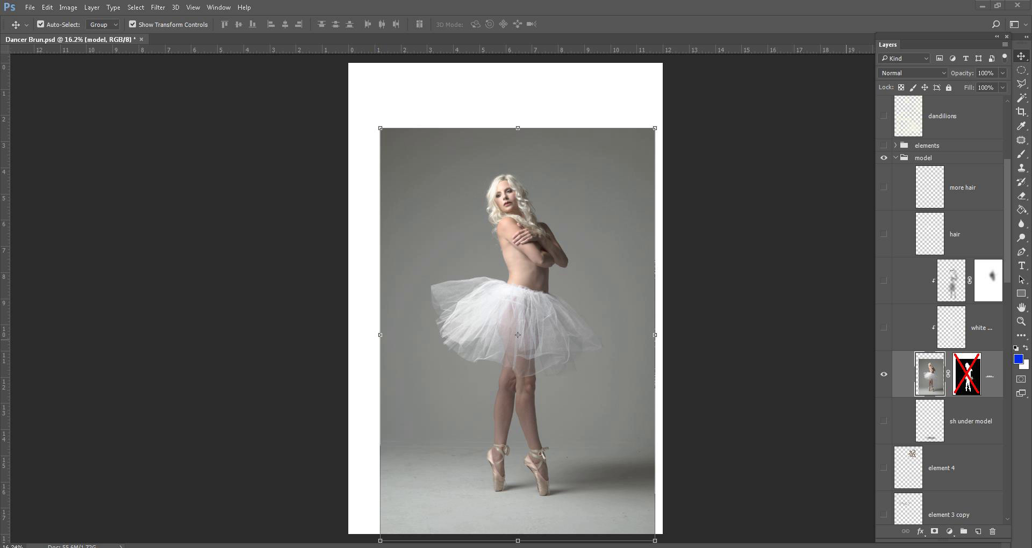Show the dandilions layer
This screenshot has width=1032, height=548.
884,116
